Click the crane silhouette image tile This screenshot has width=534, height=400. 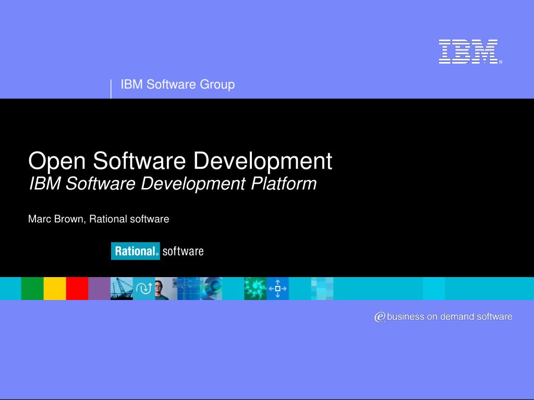click(122, 289)
